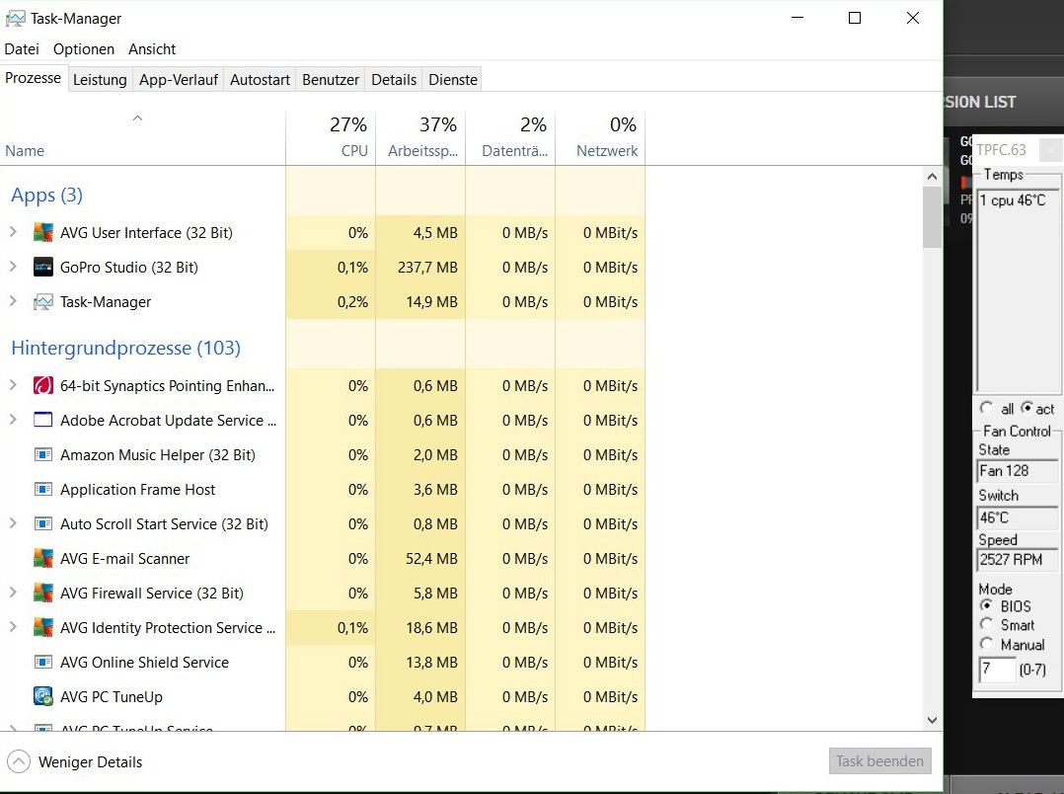Sort by the Name column header

(x=142, y=138)
